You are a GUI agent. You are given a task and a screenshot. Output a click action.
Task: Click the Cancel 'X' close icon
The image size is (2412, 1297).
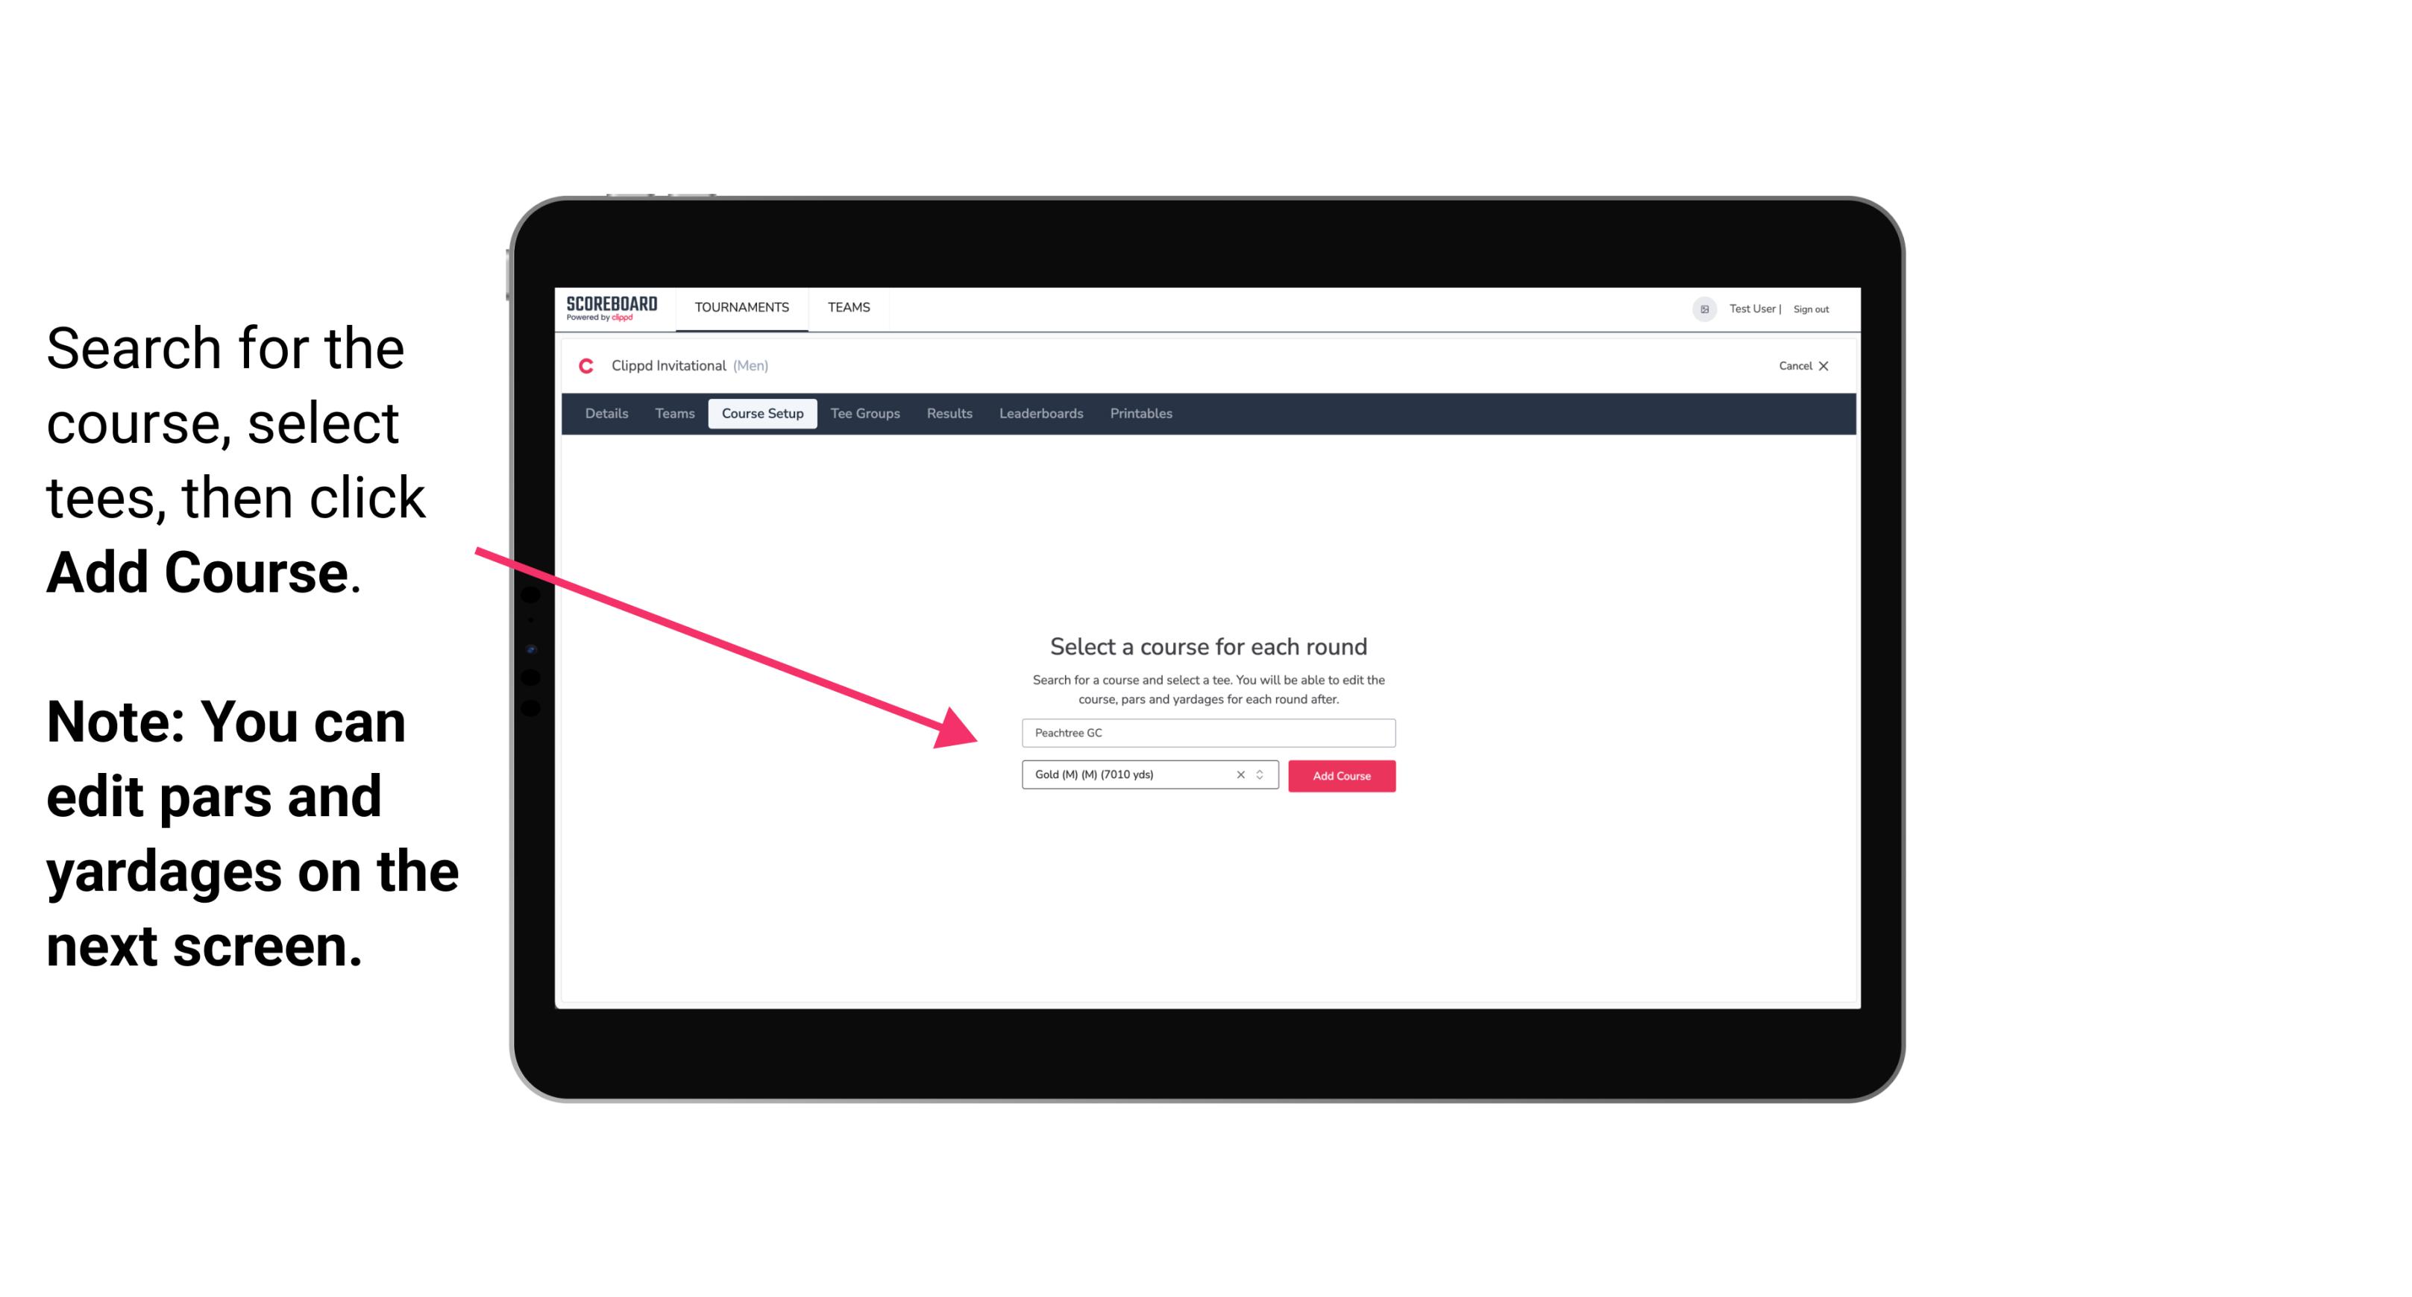tap(1829, 366)
